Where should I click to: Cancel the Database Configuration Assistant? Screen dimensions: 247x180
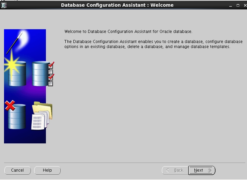coord(17,170)
